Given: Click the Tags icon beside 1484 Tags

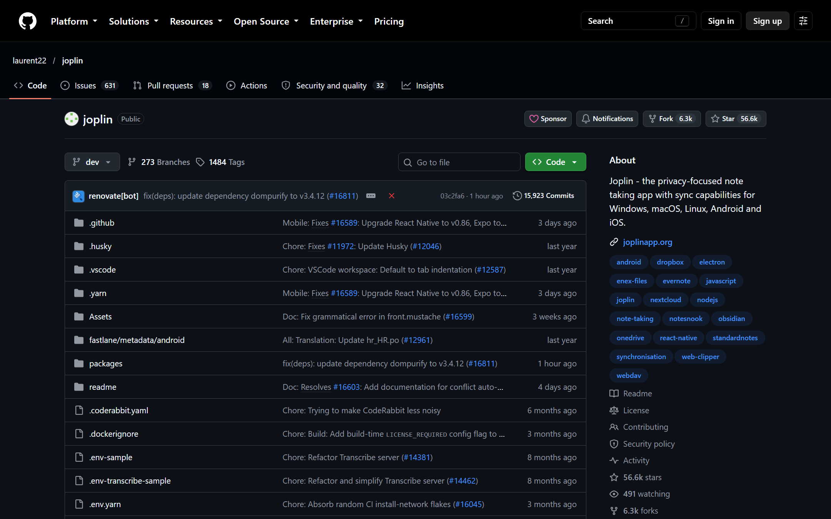Looking at the screenshot, I should click(x=200, y=162).
